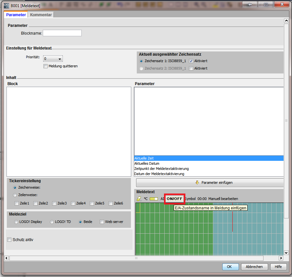Select Aktuelles Datum in the parameter list
The height and width of the screenshot is (277, 292).
pyautogui.click(x=147, y=163)
